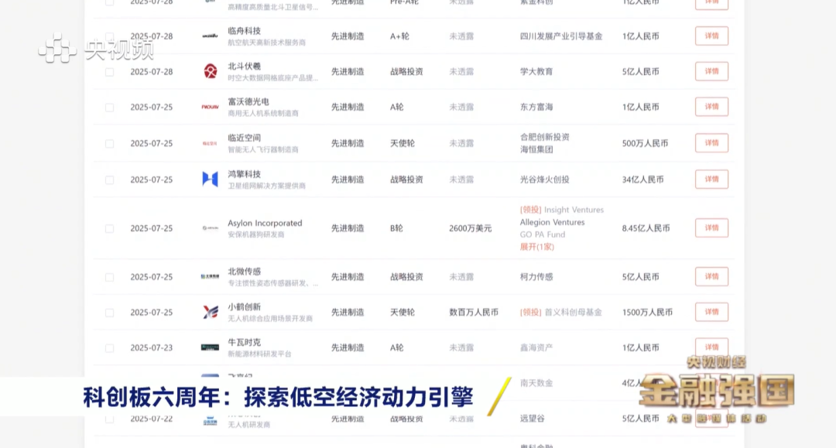Click the 8.45亿人民币 valuation cell
This screenshot has width=836, height=448.
[x=646, y=228]
